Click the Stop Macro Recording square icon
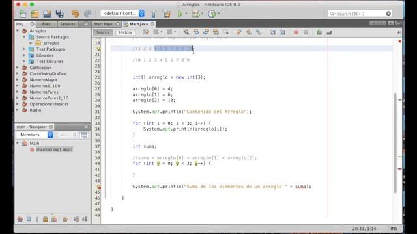This screenshot has width=417, height=234. 306,32
